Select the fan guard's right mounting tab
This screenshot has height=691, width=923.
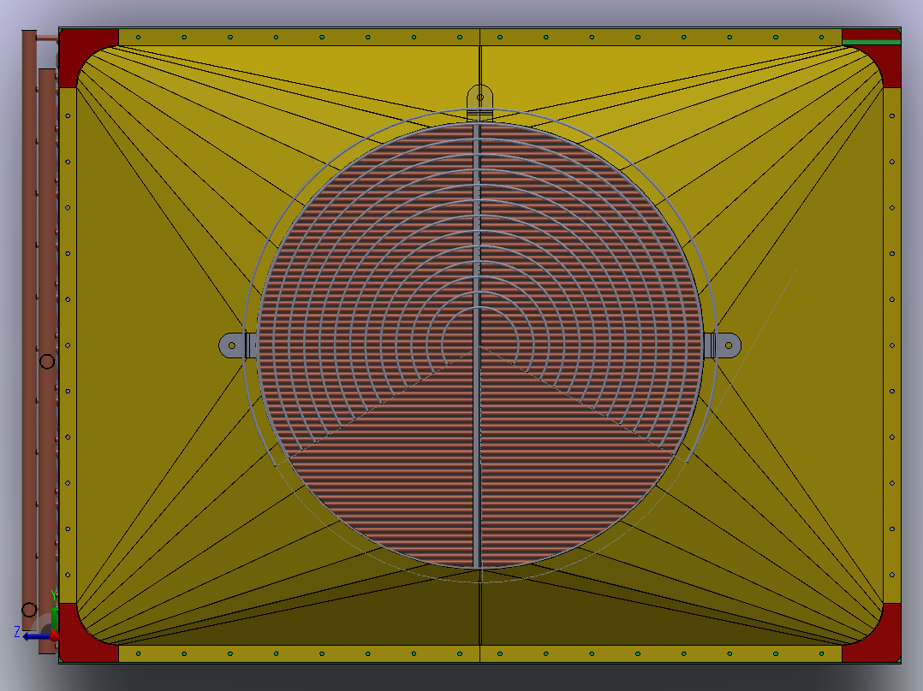pyautogui.click(x=724, y=345)
